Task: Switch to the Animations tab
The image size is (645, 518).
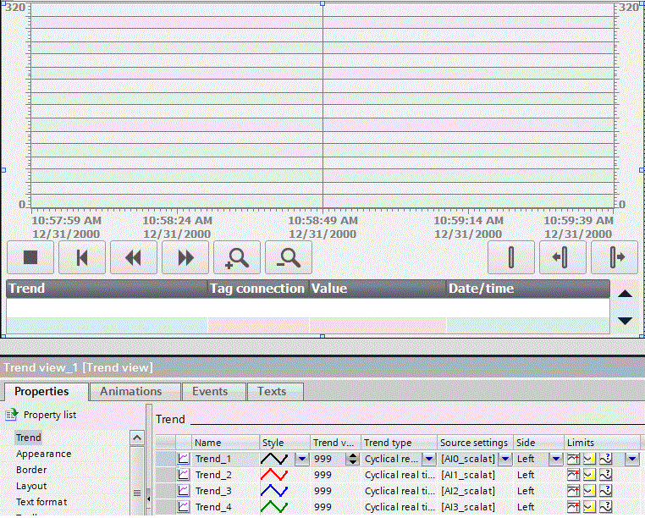Action: (x=130, y=391)
